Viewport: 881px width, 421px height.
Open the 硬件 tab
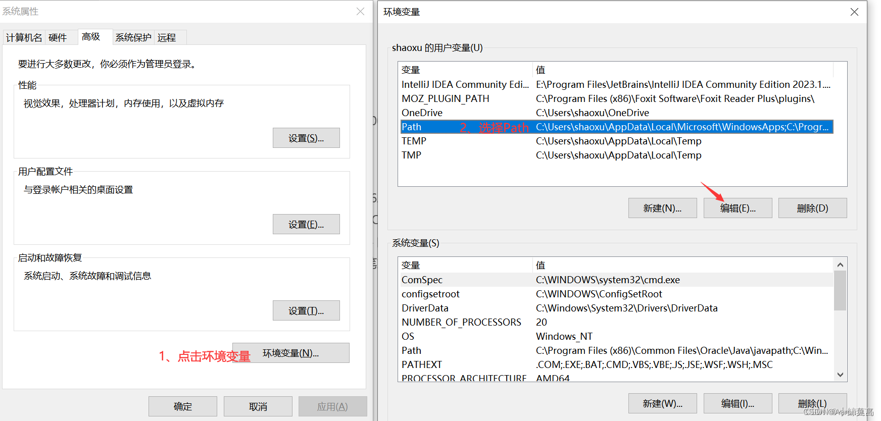pos(58,38)
